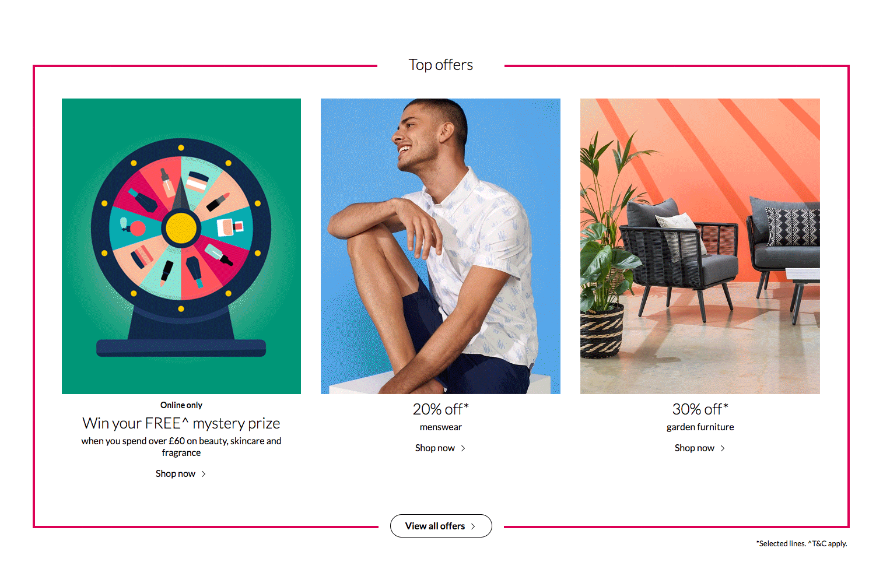Click the yellow hub of the prize wheel

pyautogui.click(x=181, y=228)
